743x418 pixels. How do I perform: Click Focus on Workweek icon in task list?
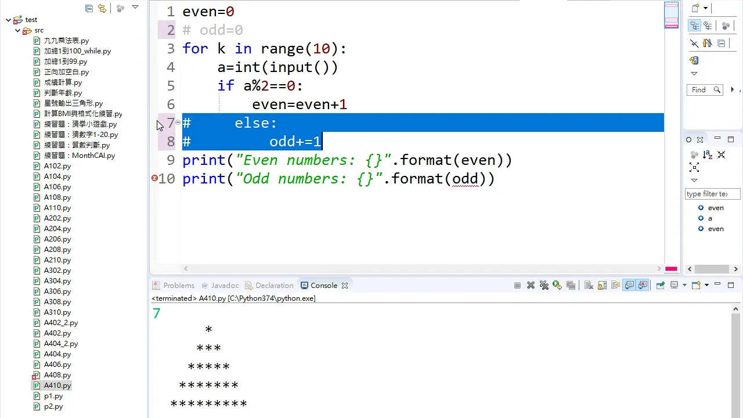coord(726,26)
